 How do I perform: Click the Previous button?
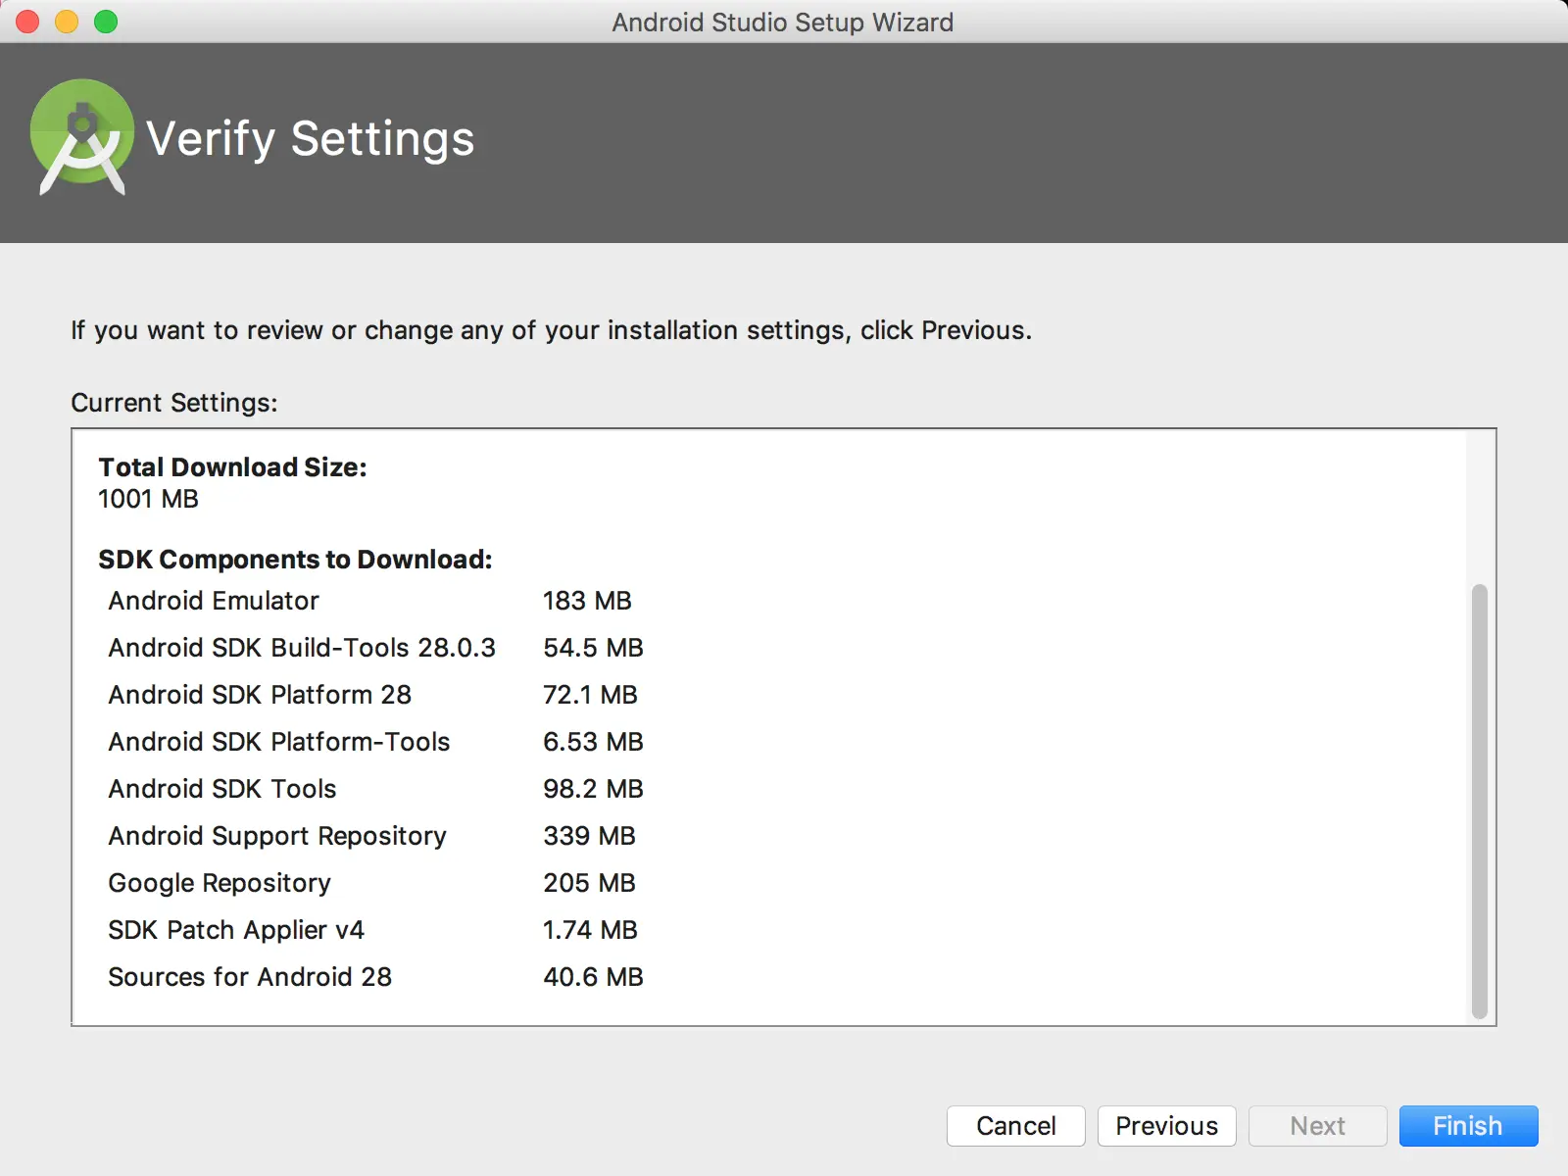[x=1166, y=1125]
